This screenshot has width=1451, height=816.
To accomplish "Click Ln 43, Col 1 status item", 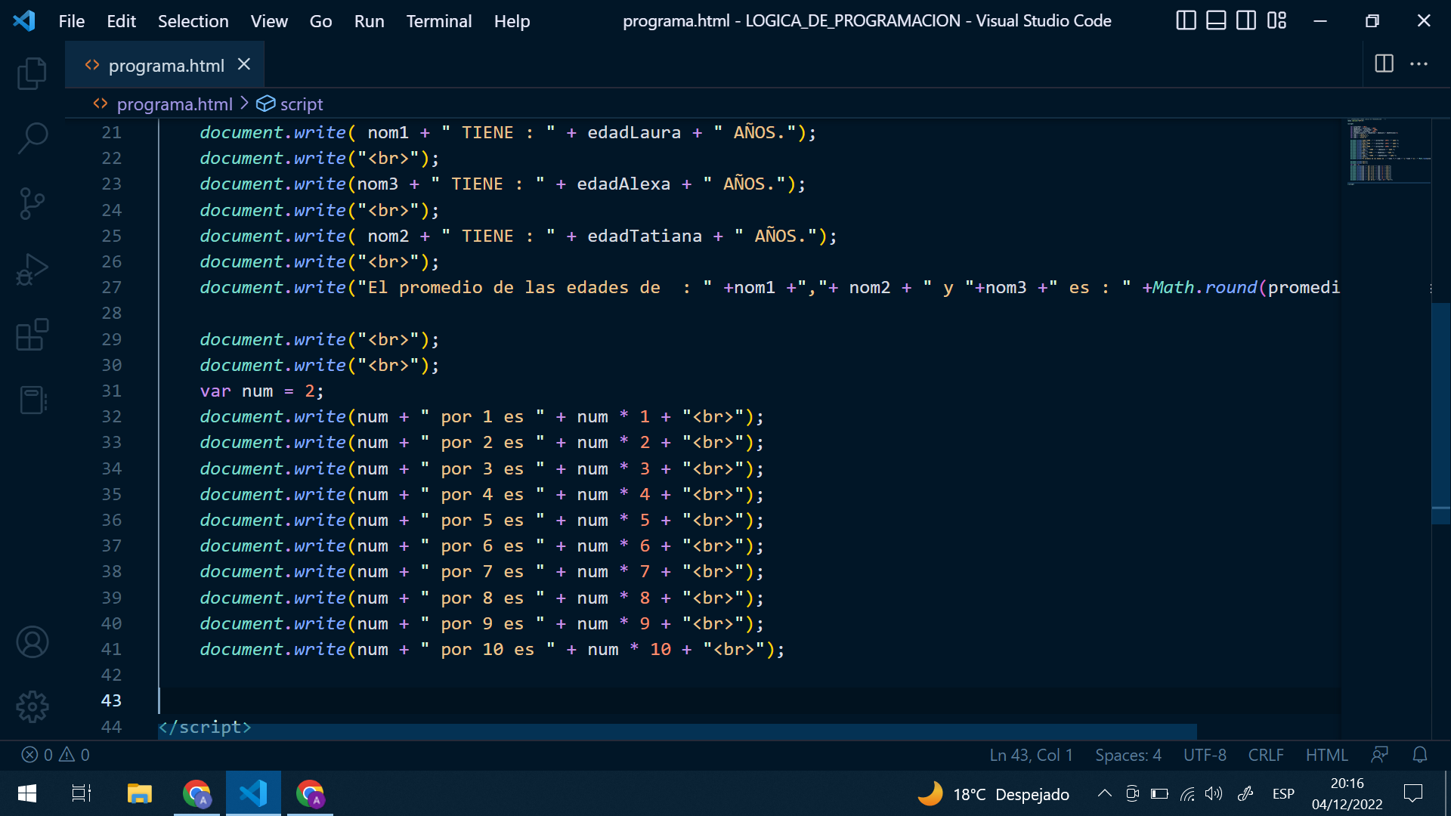I will coord(1031,755).
